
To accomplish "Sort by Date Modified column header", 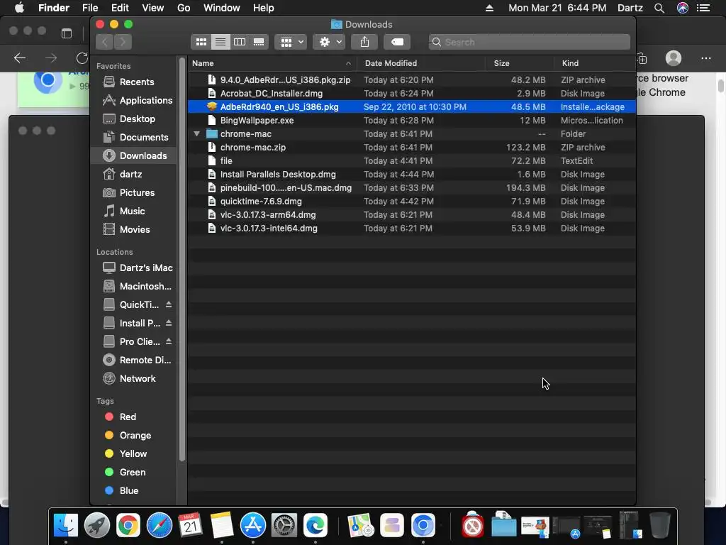I will tap(421, 63).
